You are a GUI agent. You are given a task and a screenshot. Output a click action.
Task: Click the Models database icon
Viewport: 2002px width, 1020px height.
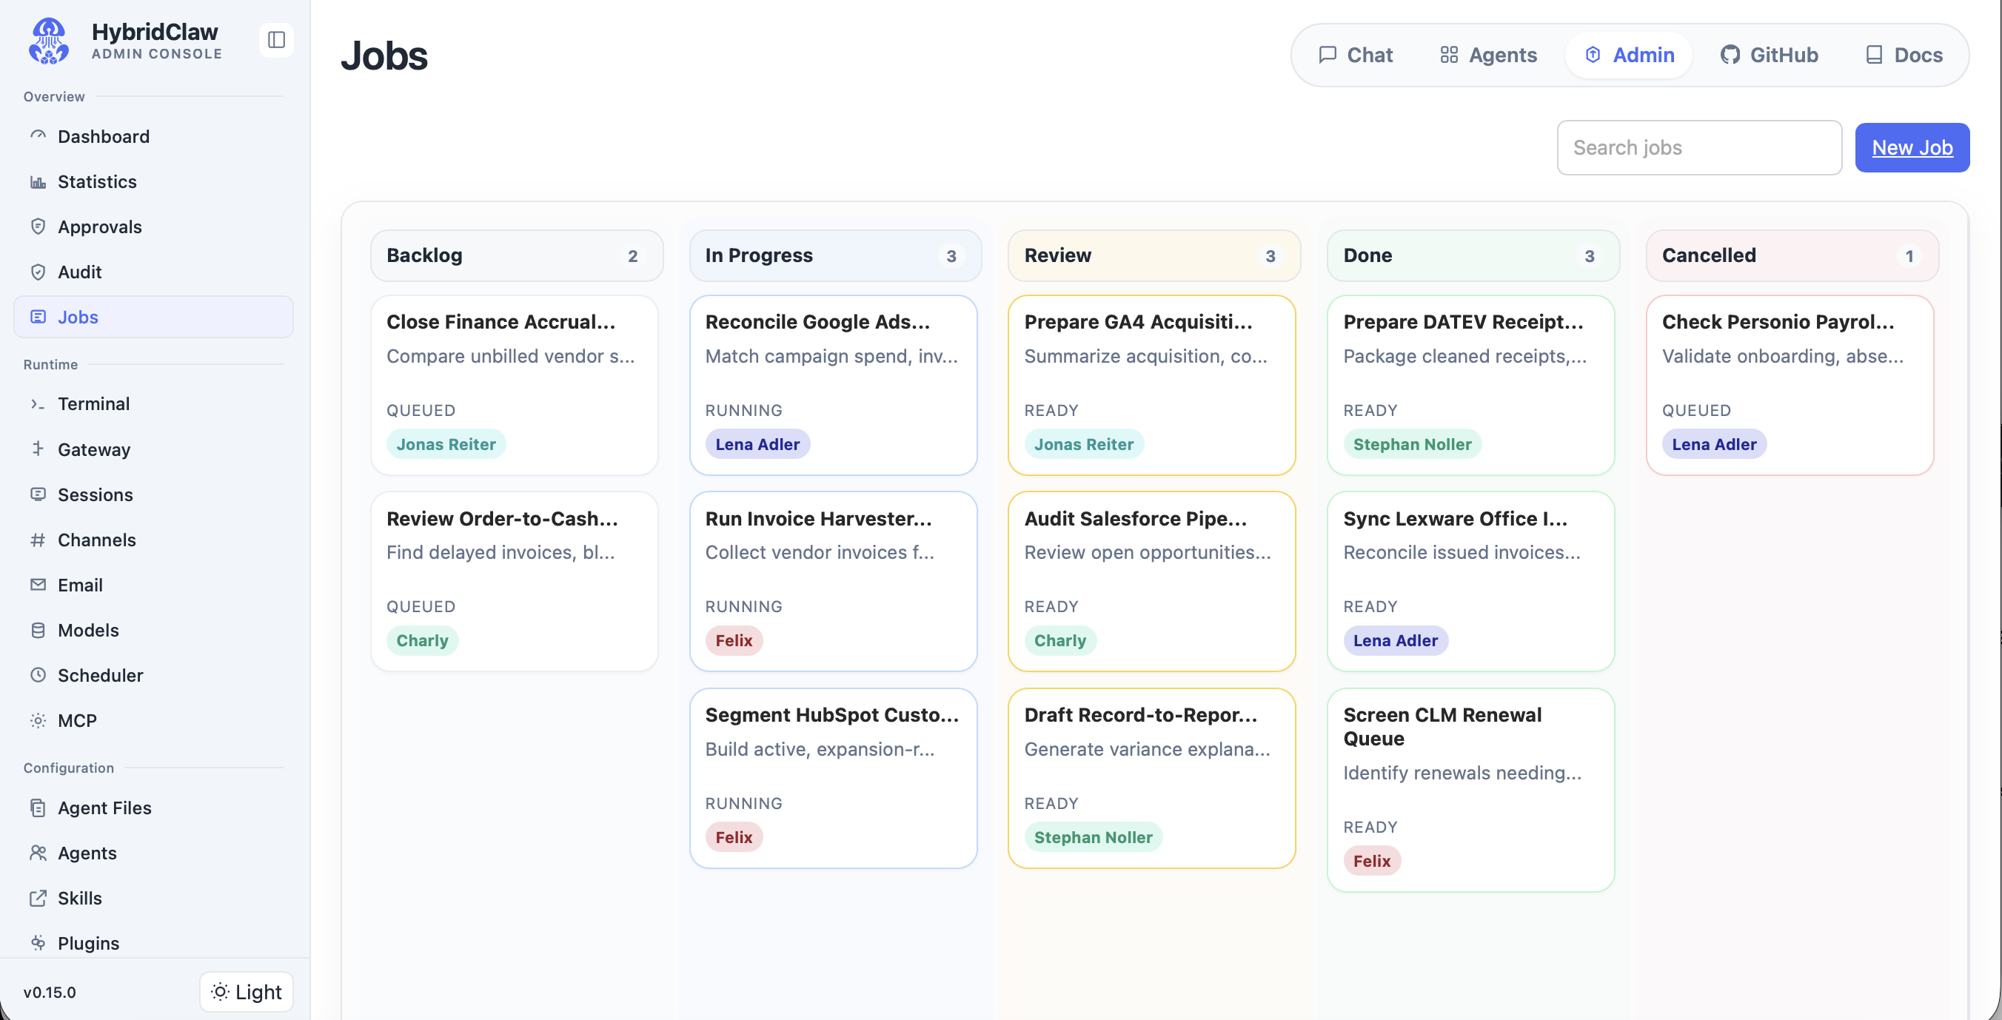click(x=38, y=629)
